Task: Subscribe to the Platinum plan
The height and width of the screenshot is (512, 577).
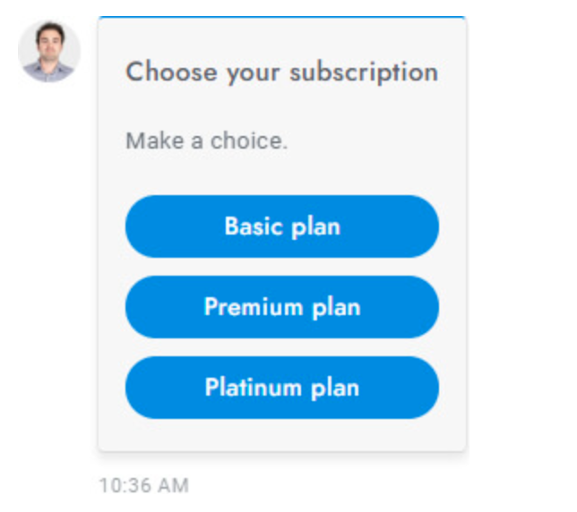Action: click(282, 388)
